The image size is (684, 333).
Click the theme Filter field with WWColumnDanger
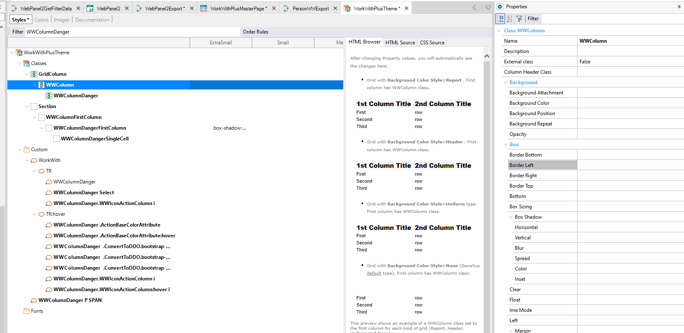[133, 32]
